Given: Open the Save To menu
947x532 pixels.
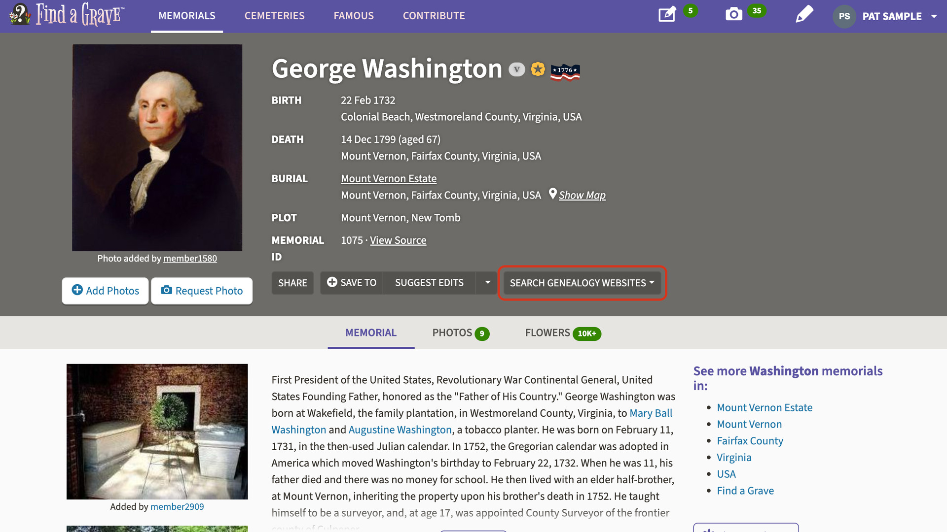Looking at the screenshot, I should tap(352, 282).
